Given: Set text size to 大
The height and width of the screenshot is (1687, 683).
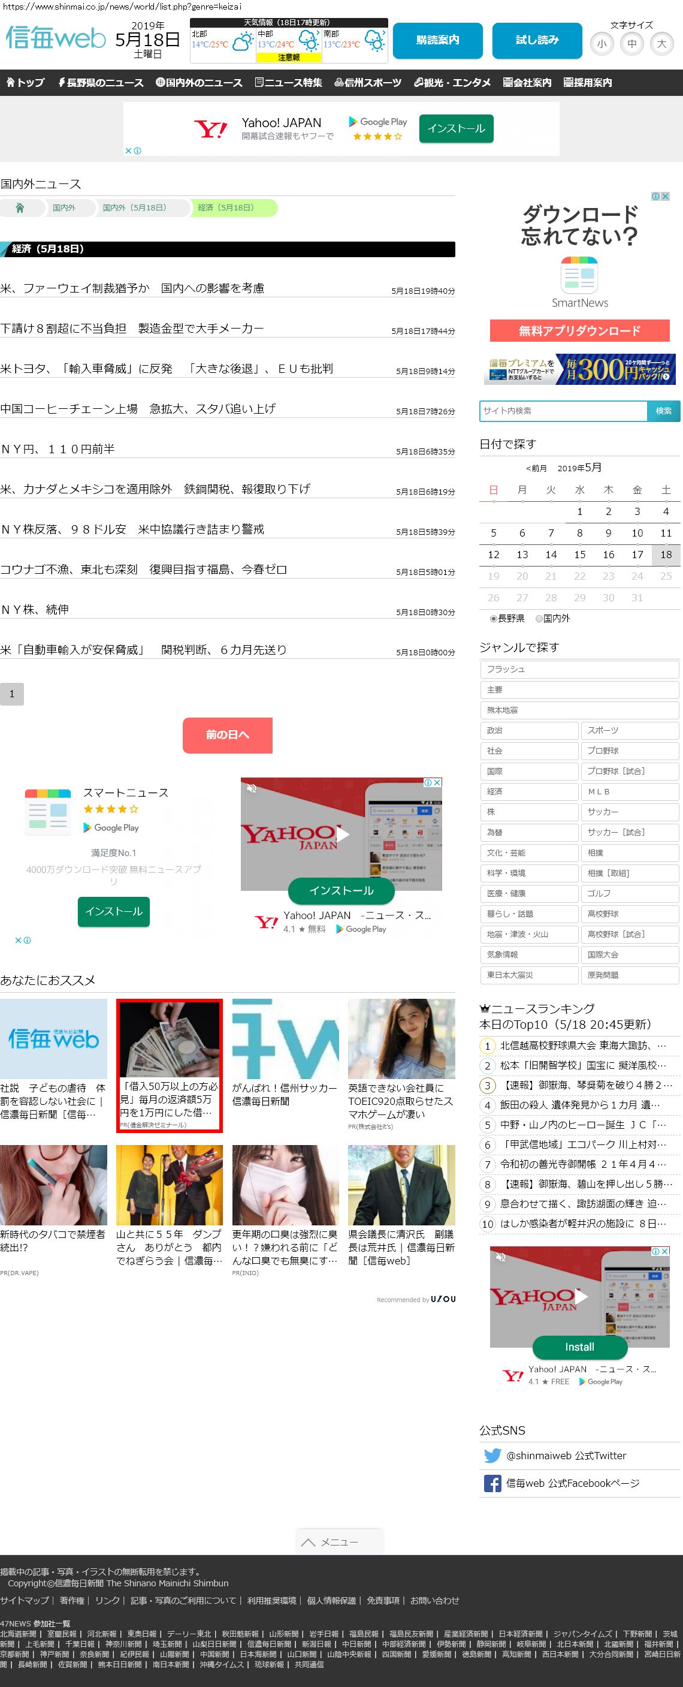Looking at the screenshot, I should pos(661,44).
